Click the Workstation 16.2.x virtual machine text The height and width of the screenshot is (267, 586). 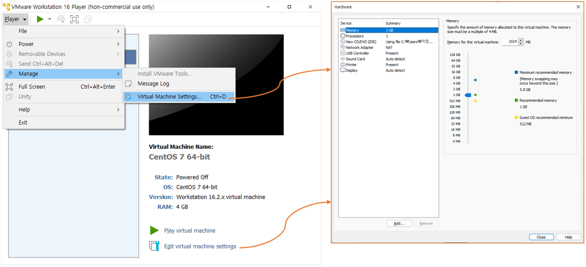220,197
